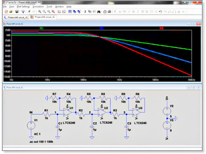The width and height of the screenshot is (206, 154).
Task: Click the Autorange plot toolbar icon
Action: (59, 12)
